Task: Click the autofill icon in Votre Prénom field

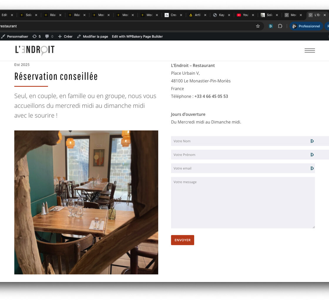Action: pyautogui.click(x=312, y=155)
